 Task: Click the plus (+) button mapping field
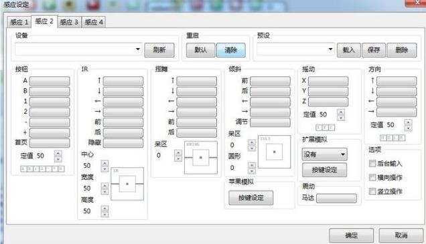pyautogui.click(x=50, y=132)
